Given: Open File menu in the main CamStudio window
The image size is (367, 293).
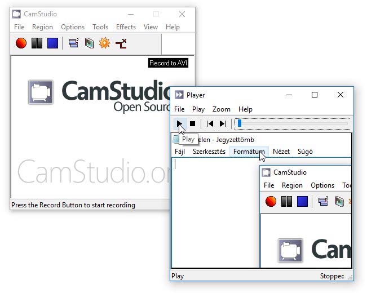Looking at the screenshot, I should pyautogui.click(x=19, y=27).
